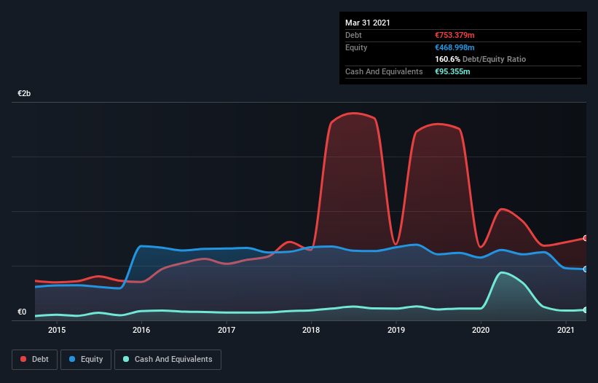Click the 2021 x-axis label
Image resolution: width=598 pixels, height=383 pixels.
(x=565, y=330)
